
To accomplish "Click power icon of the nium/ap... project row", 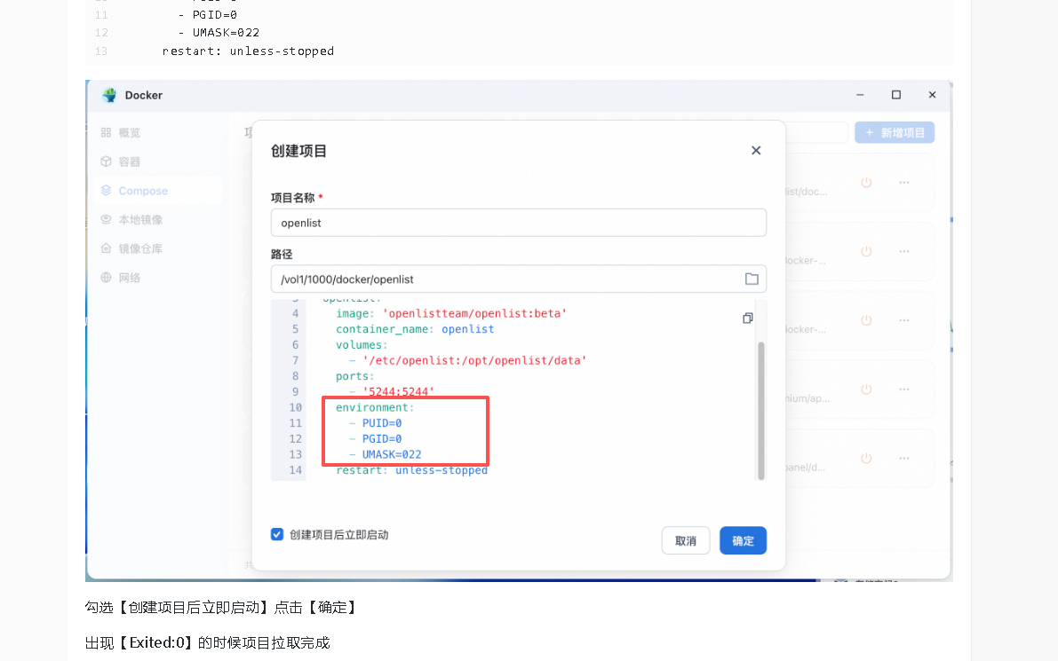I will [x=866, y=390].
